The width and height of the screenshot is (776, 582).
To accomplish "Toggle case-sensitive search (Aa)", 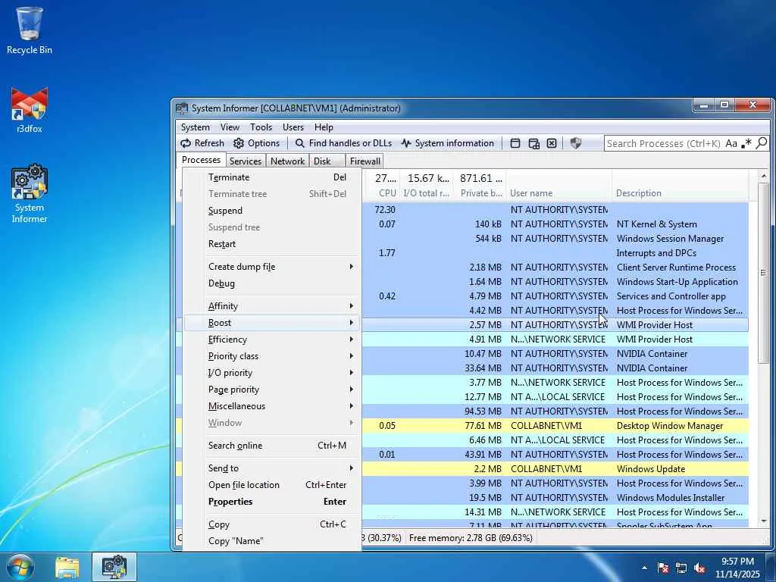I will tap(731, 143).
